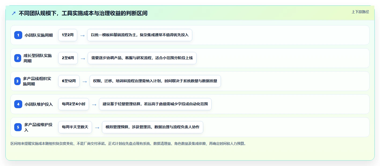Viewport: 380px width, 166px height.
Task: Click the 小团队实施周期 label
Action: 39,35
